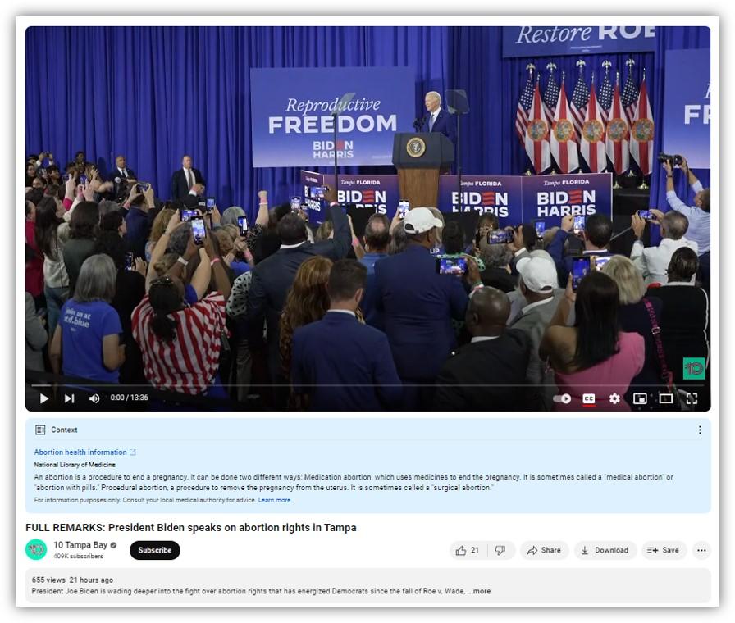Open more actions ellipsis menu

pyautogui.click(x=701, y=550)
